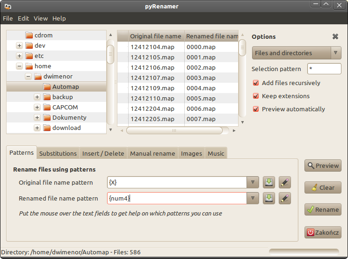Click the CAPCOM folder icon
This screenshot has height=259, width=348.
[x=47, y=108]
